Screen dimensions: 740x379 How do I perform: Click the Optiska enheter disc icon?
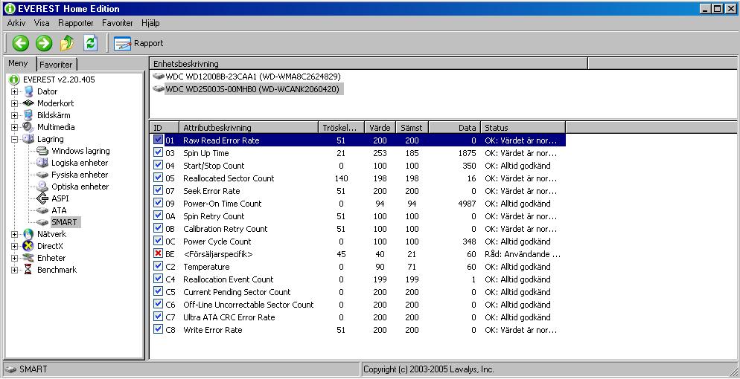pyautogui.click(x=42, y=187)
